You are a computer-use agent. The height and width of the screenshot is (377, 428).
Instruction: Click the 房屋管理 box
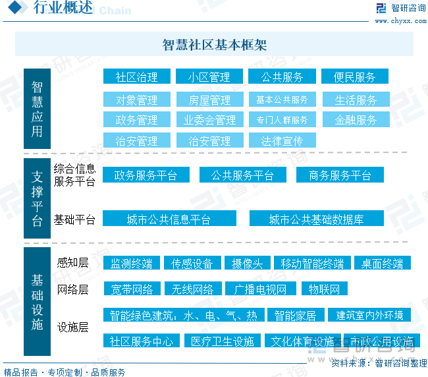(x=210, y=99)
